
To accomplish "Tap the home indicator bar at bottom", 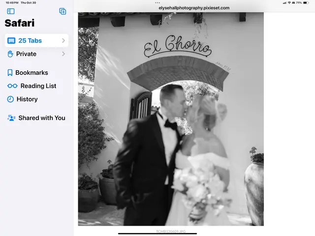I will point(157,234).
